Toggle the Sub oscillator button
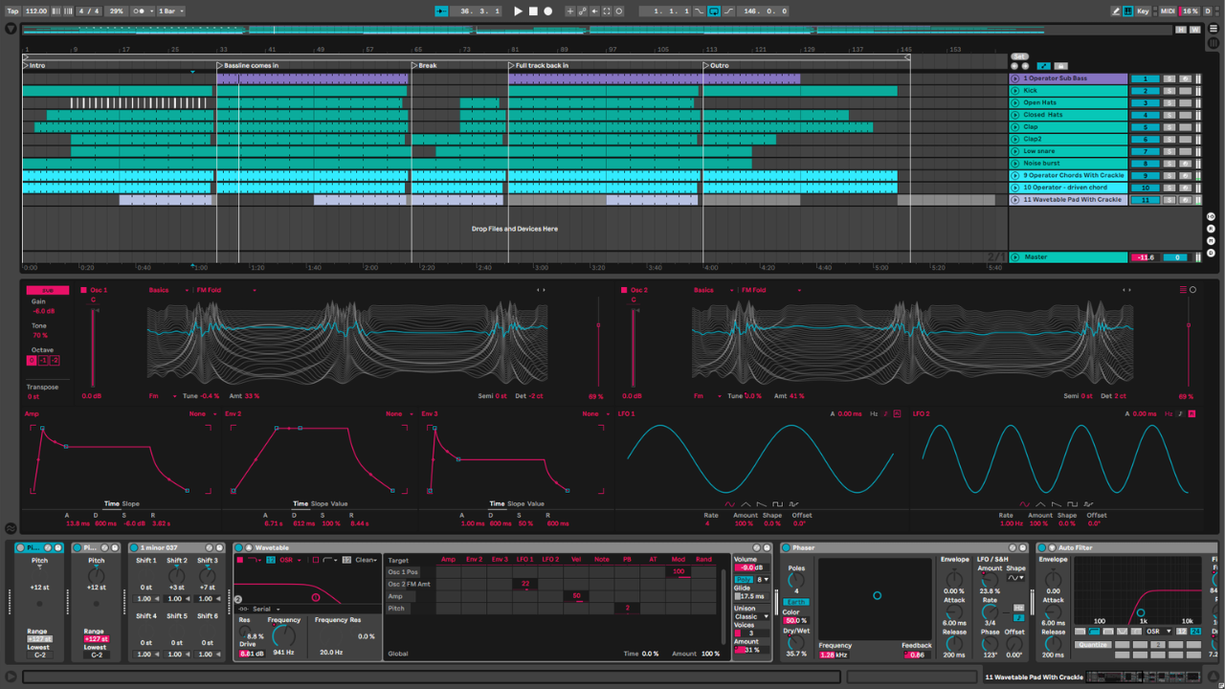 [x=47, y=290]
